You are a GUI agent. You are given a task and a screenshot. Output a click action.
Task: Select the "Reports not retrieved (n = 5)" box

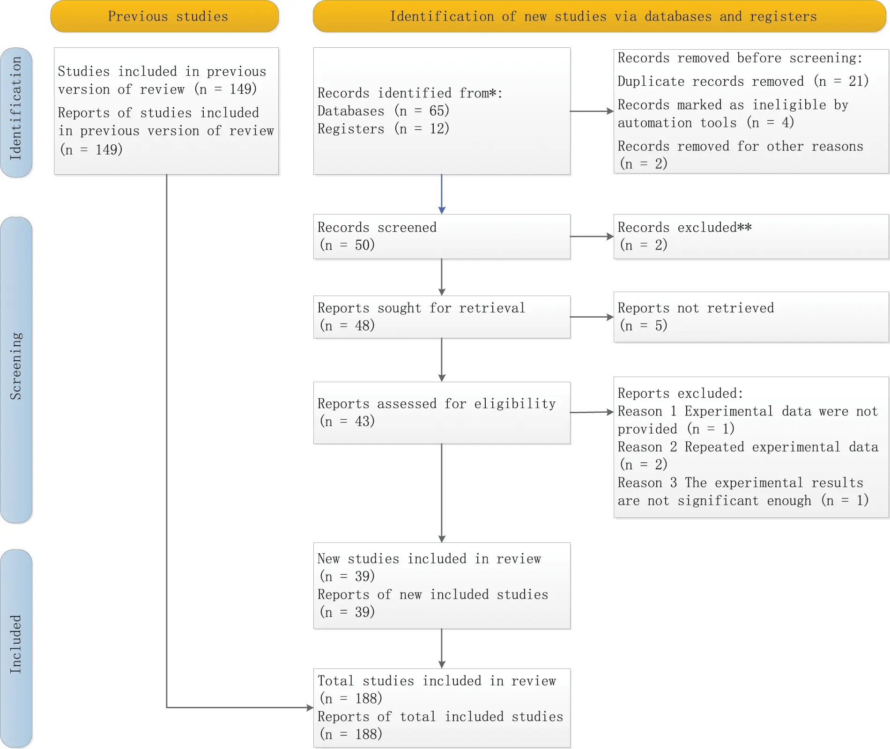[x=750, y=317]
